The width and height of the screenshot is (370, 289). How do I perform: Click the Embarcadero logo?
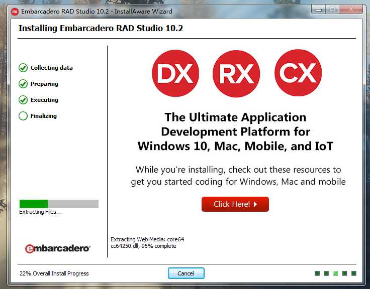(x=58, y=248)
